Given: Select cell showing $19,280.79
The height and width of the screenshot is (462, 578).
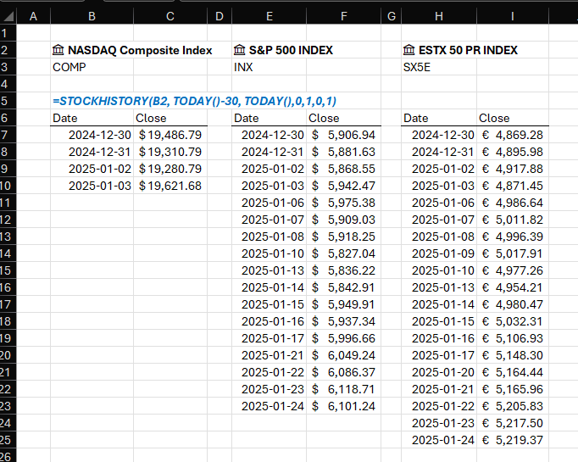Looking at the screenshot, I should click(x=170, y=169).
